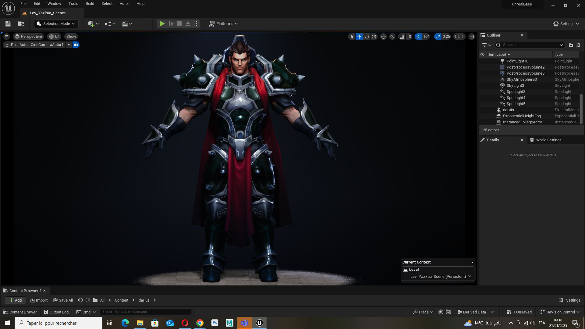Toggle rotation angle snapping

418,37
